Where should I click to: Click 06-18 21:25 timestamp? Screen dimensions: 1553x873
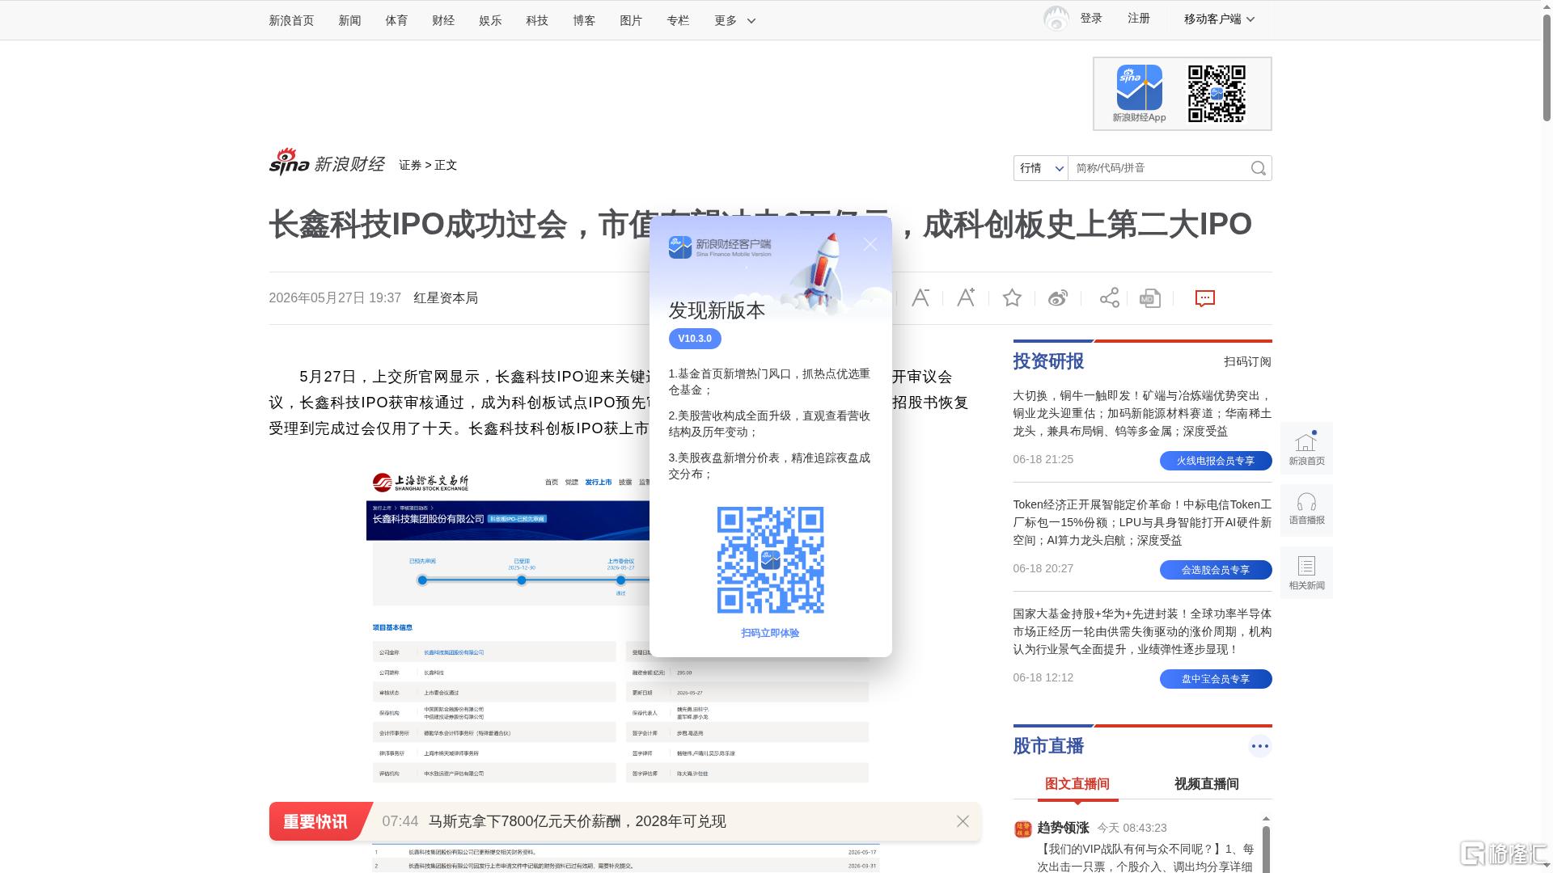(x=1043, y=459)
